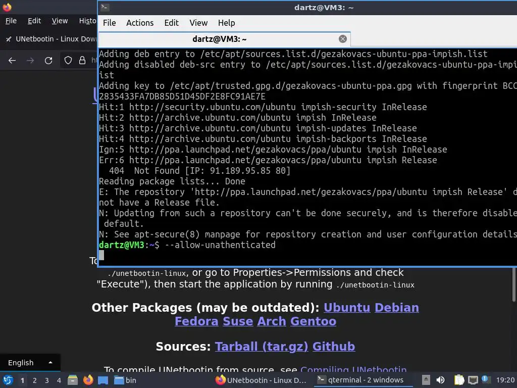
Task: Open the Fedora packages link
Action: tap(196, 321)
